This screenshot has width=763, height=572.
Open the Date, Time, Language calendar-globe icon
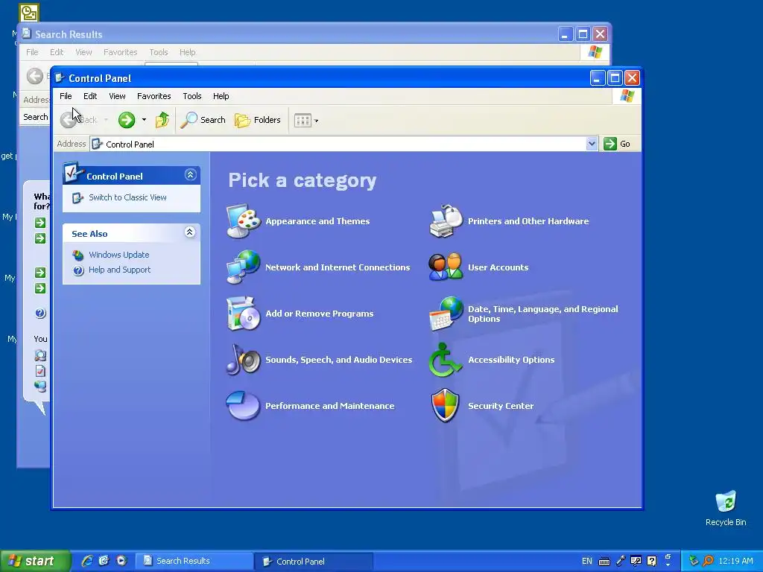pyautogui.click(x=446, y=314)
